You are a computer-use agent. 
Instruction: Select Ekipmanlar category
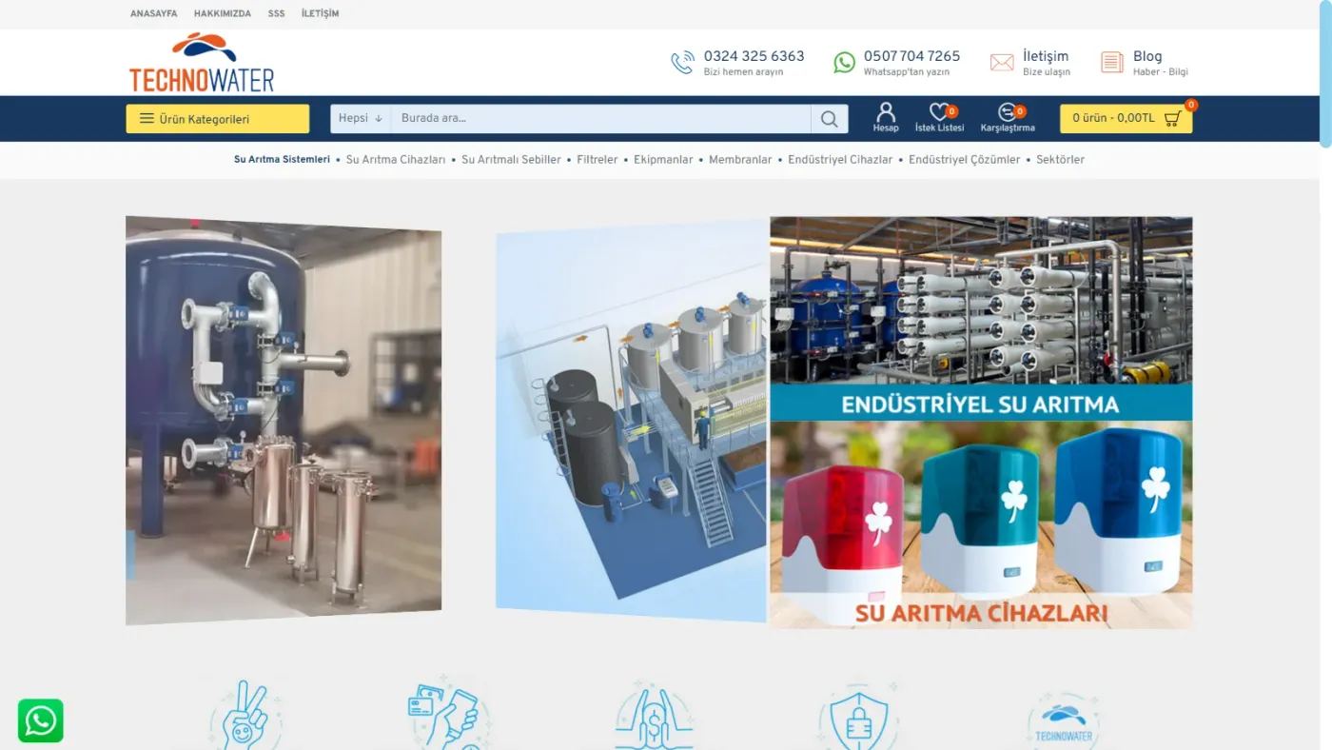click(x=663, y=160)
